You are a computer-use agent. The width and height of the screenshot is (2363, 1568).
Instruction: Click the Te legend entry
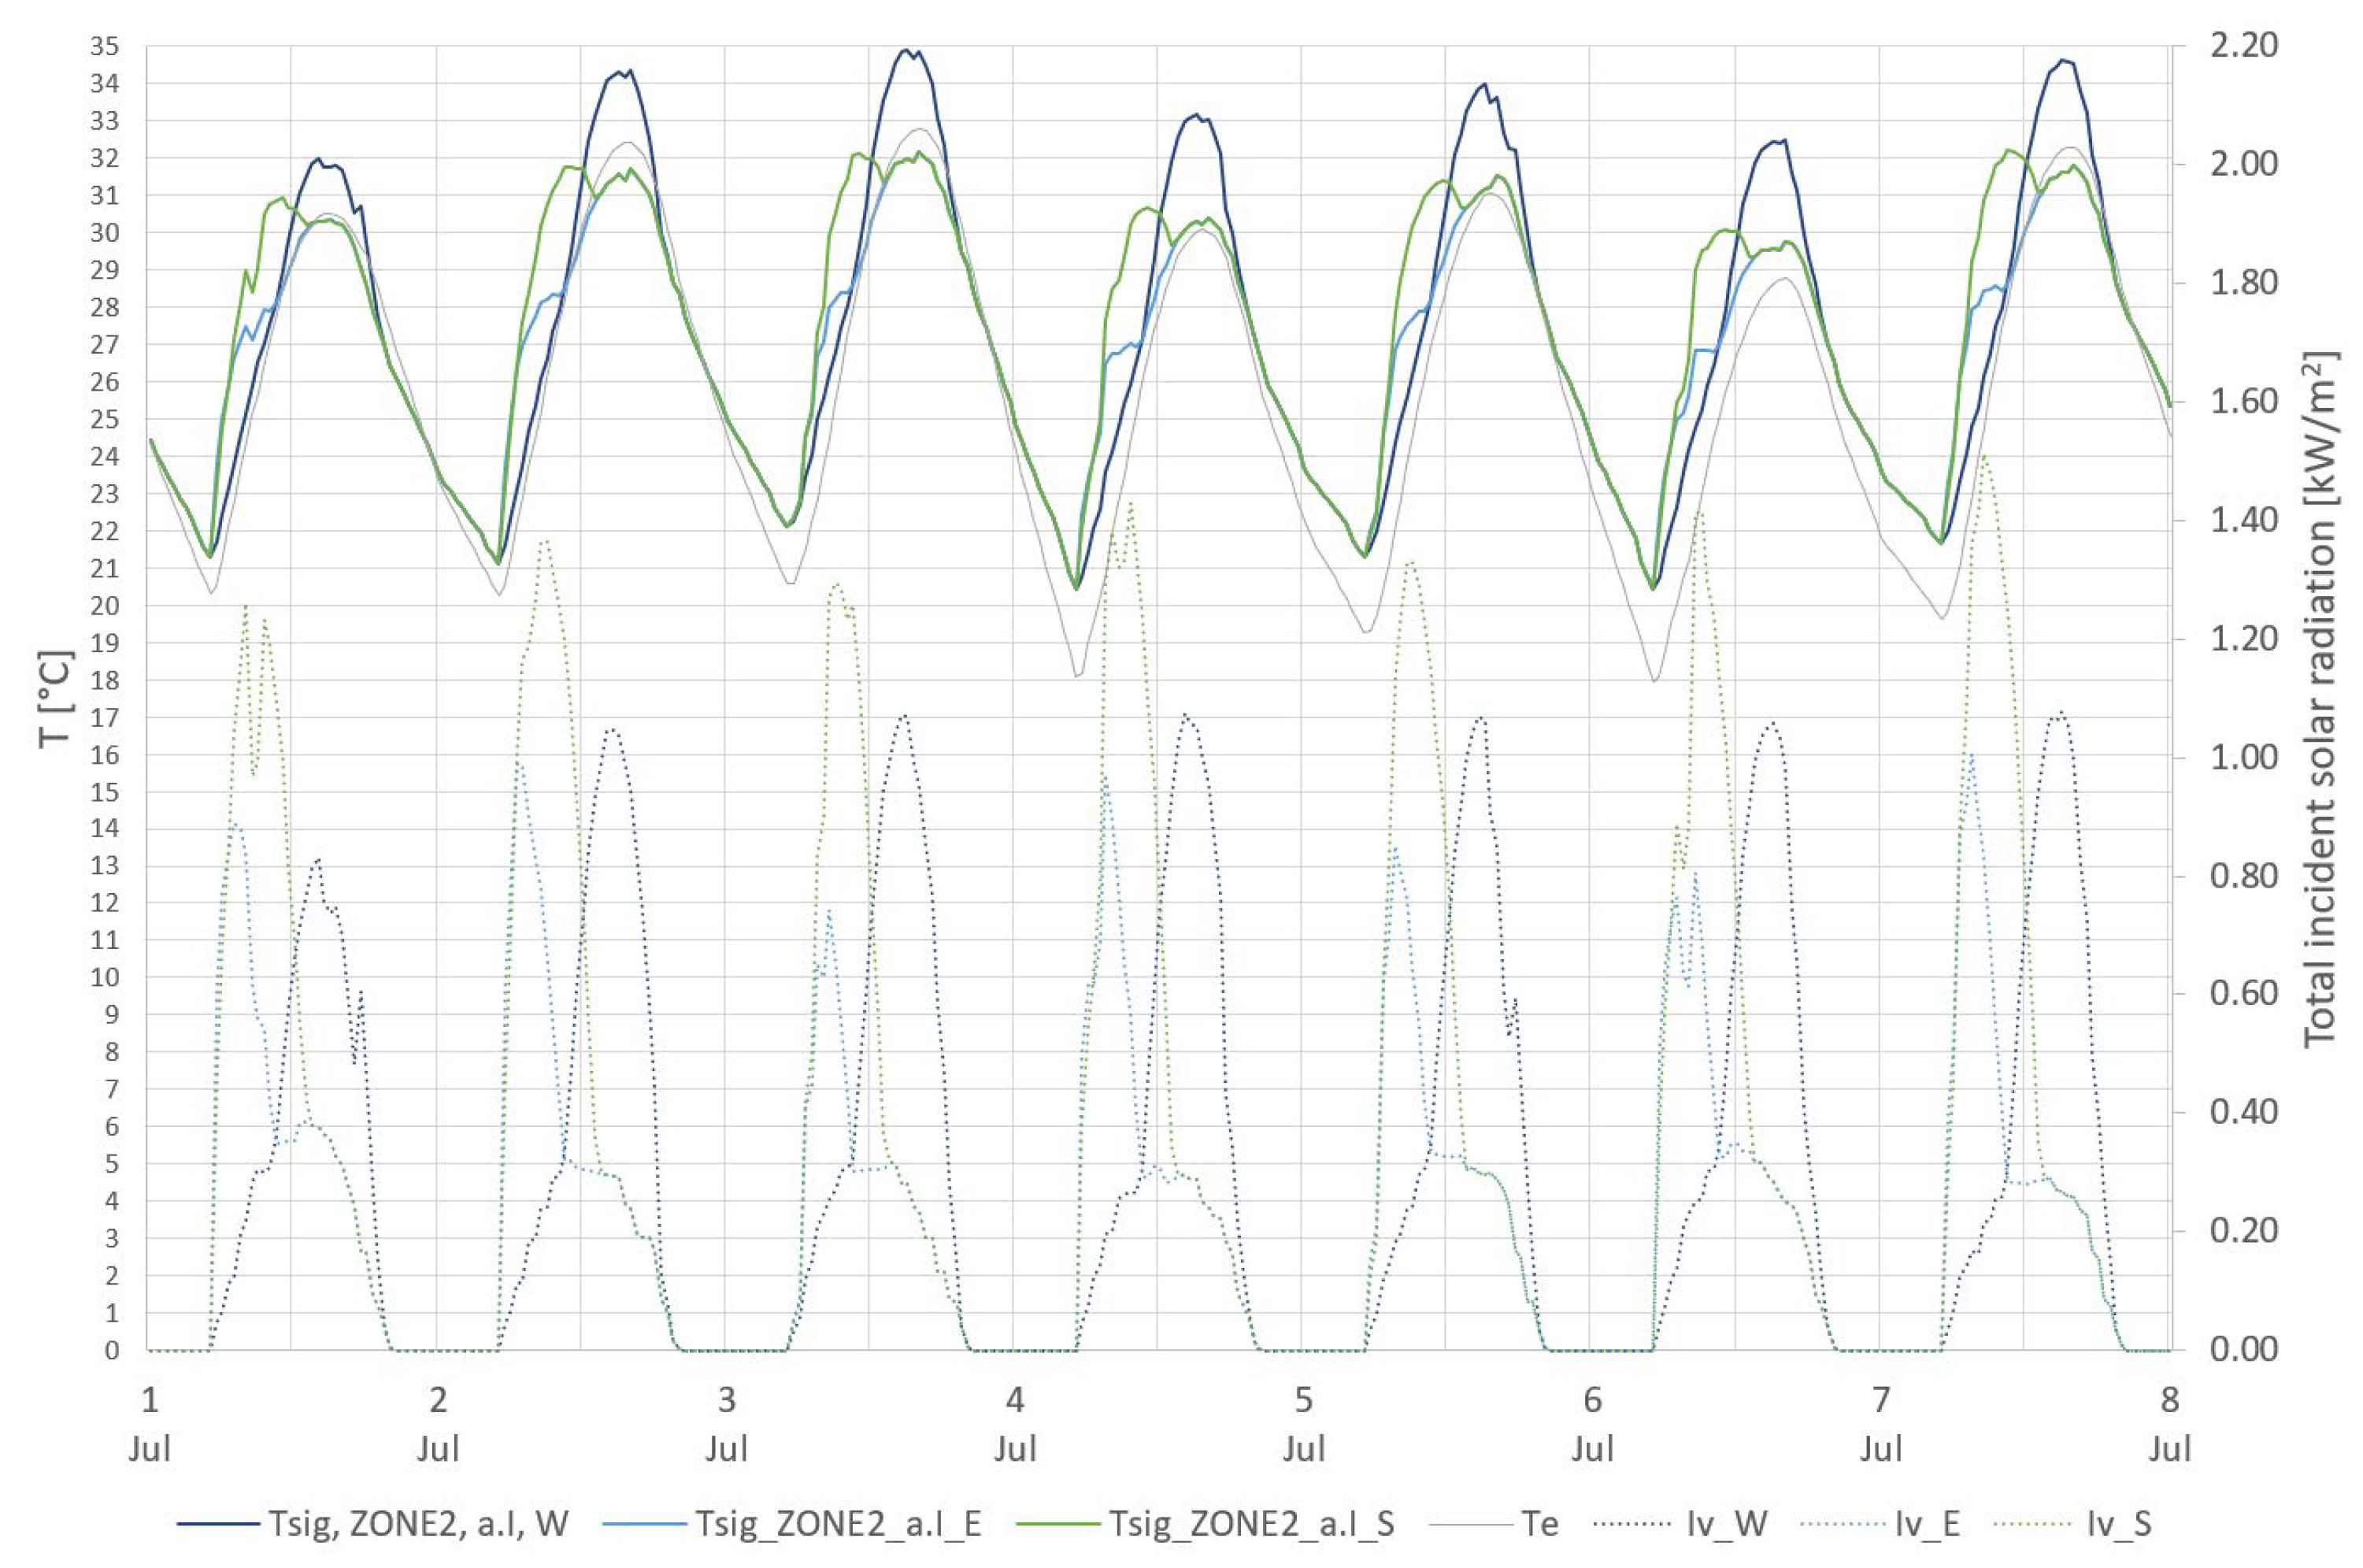[x=1539, y=1523]
